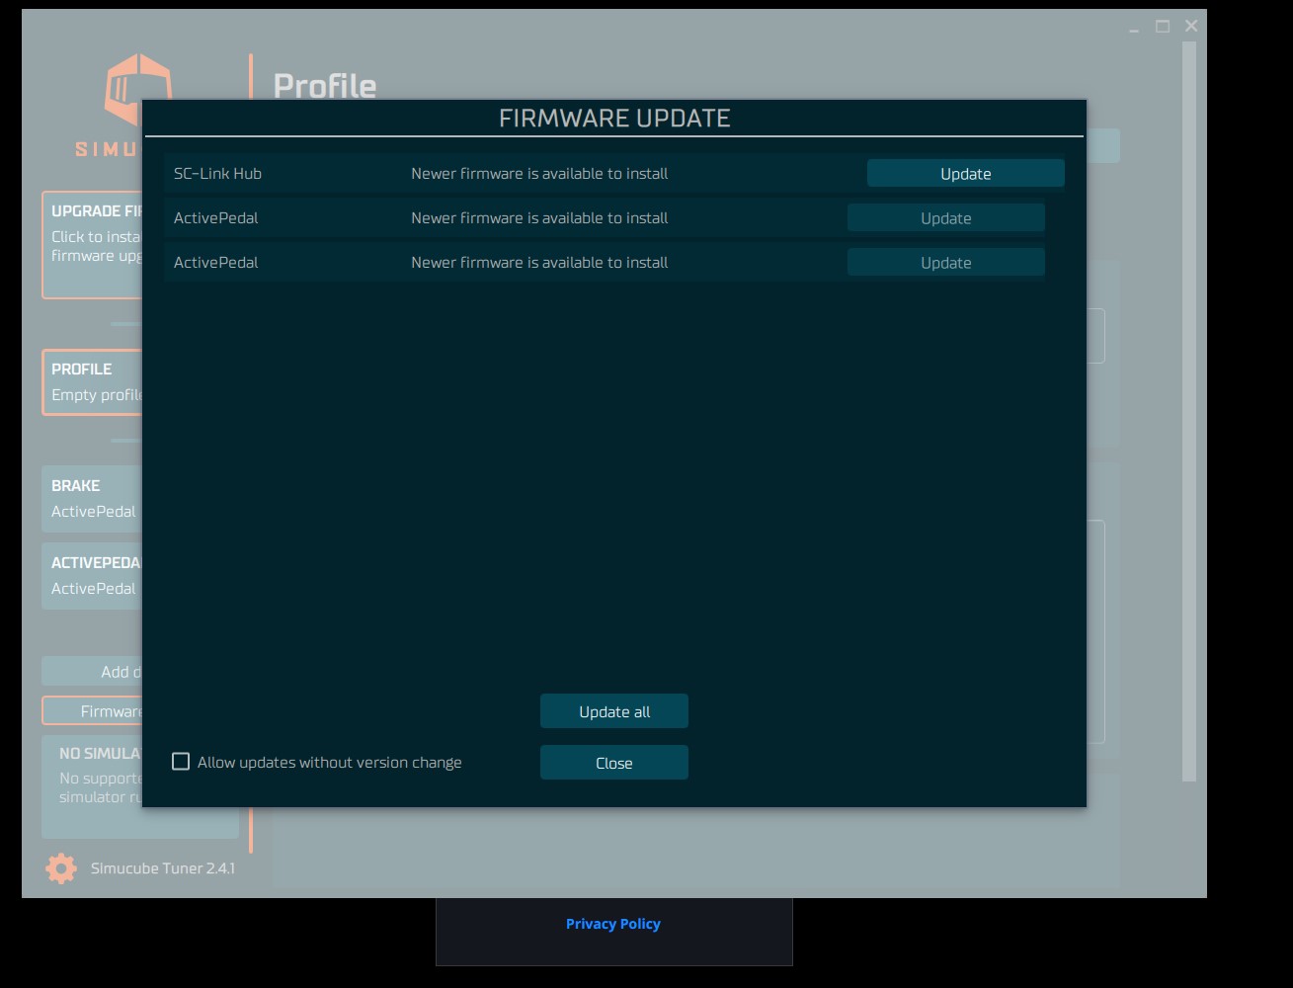Screen dimensions: 1293x988
Task: Maximize the Simucube Tuner window
Action: [x=1163, y=27]
